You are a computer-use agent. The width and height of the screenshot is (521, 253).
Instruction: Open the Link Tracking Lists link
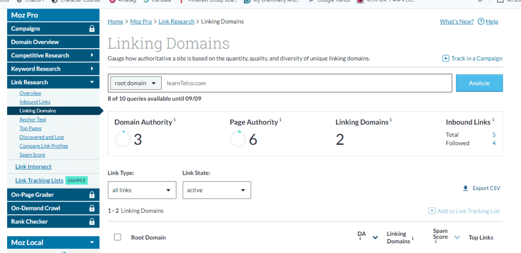tap(39, 181)
